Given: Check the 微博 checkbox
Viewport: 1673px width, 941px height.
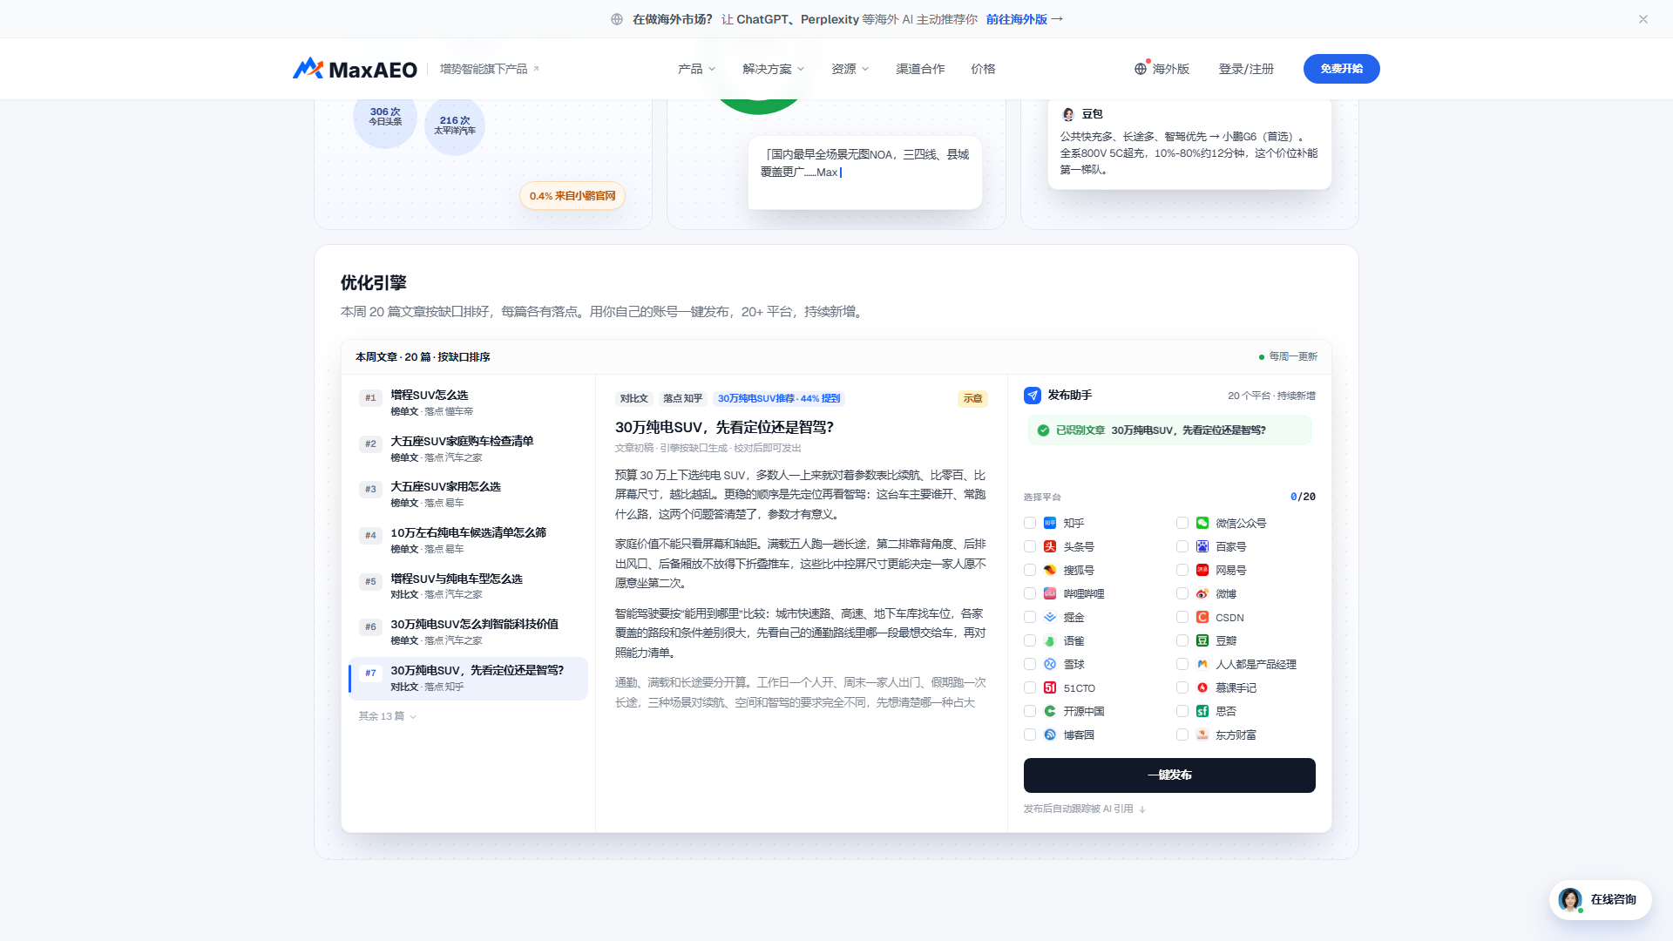Looking at the screenshot, I should pos(1182,593).
